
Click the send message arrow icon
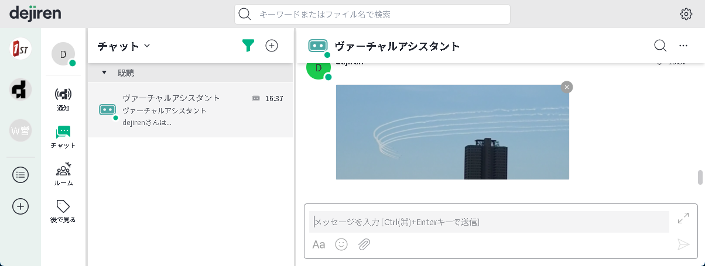click(683, 244)
